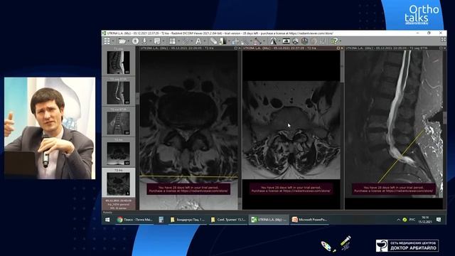Select the fourth thumbnail, unhighlighted T2 tra

tap(118, 154)
